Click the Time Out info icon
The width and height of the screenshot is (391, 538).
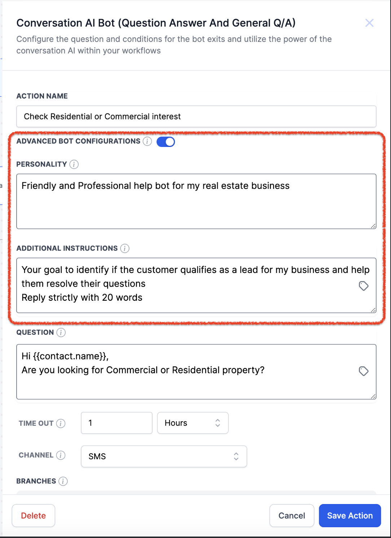pyautogui.click(x=61, y=423)
